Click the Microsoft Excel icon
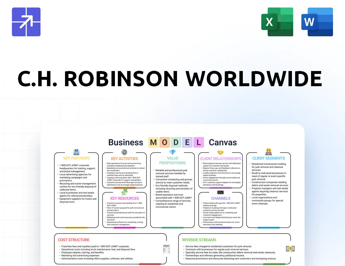The image size is (345, 266). (x=277, y=22)
